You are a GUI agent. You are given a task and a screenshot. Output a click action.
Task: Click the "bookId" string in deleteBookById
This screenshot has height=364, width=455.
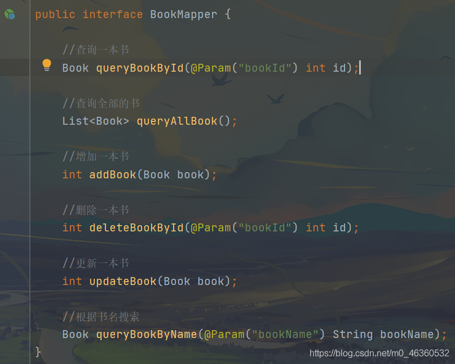(x=265, y=228)
